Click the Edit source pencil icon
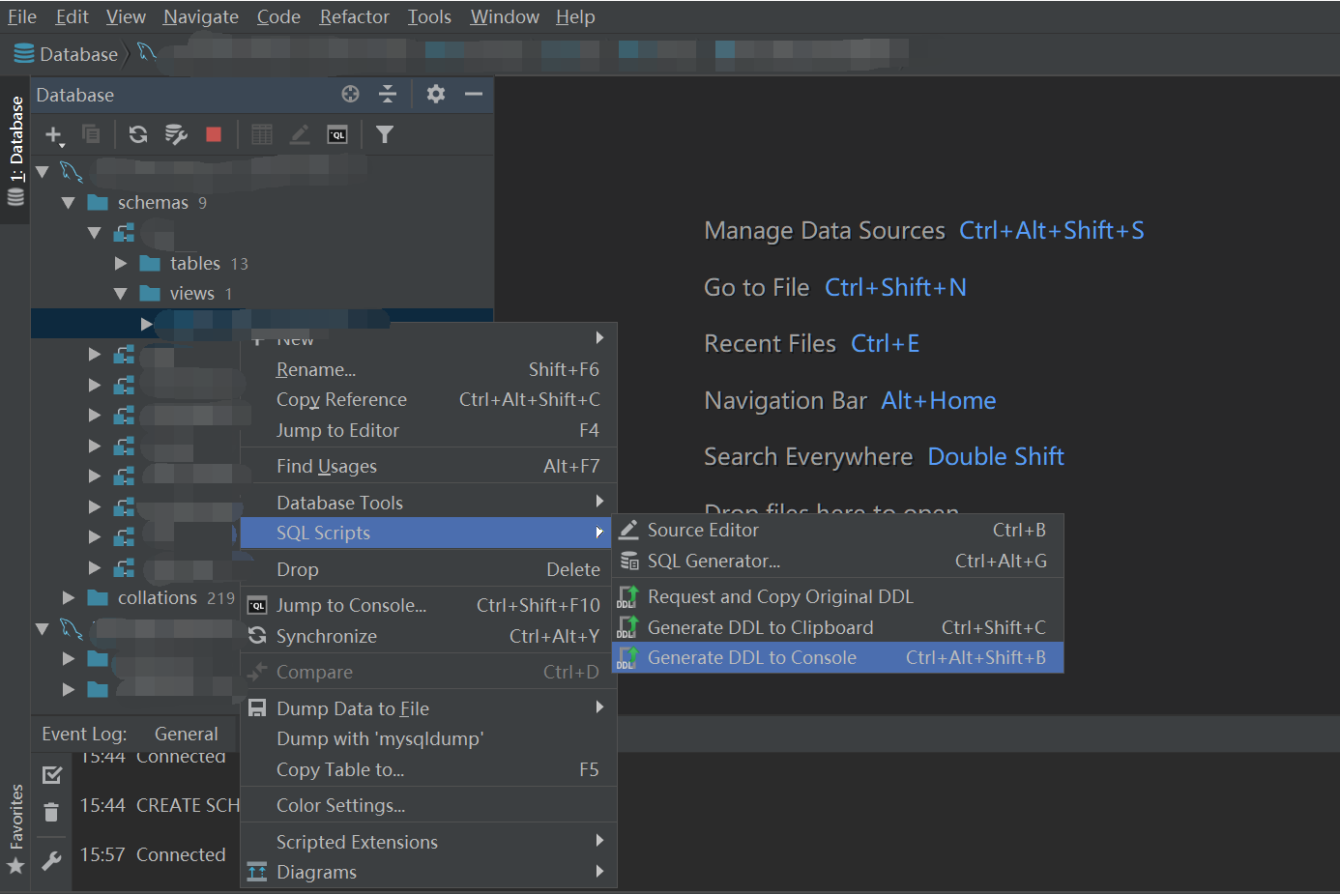Screen dimensions: 1340x894 point(300,134)
